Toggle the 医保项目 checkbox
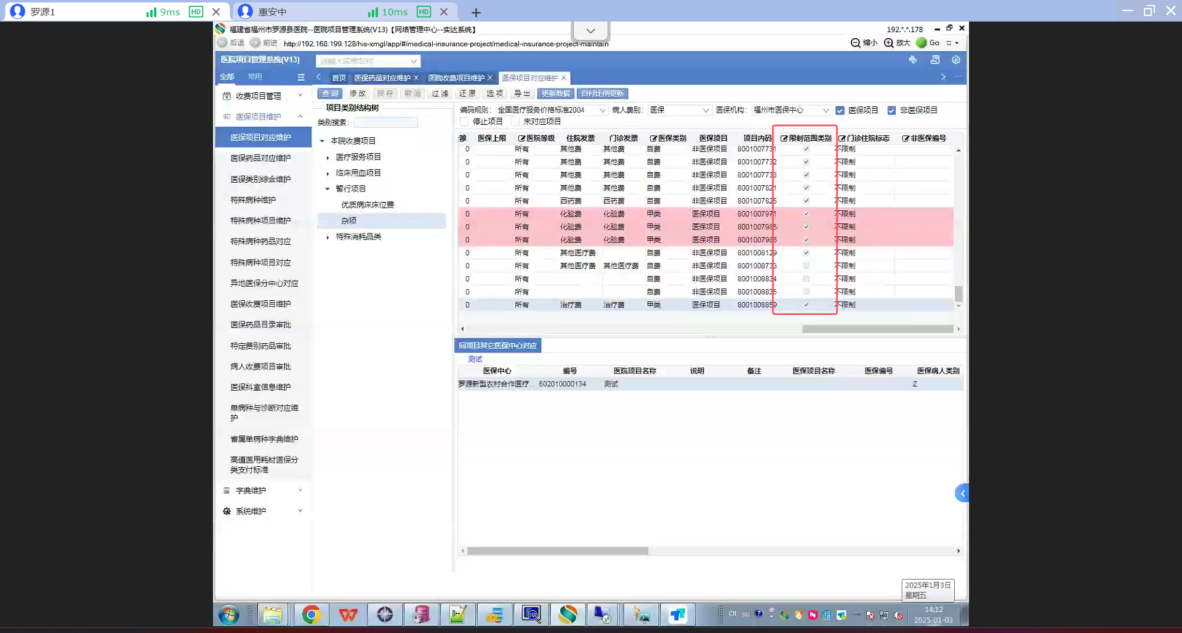This screenshot has height=633, width=1182. 840,111
